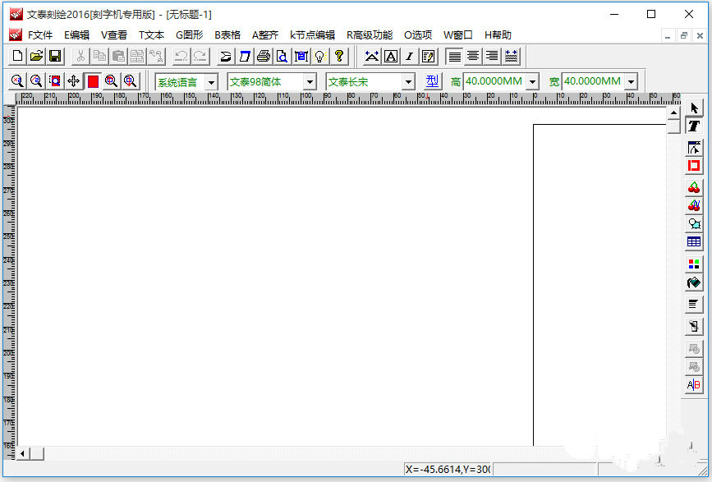Open the T文本 menu
Screen dimensions: 712x482
151,35
